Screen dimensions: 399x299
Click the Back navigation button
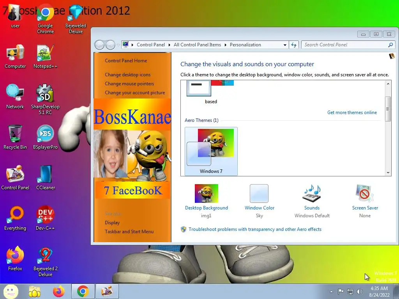tap(99, 45)
